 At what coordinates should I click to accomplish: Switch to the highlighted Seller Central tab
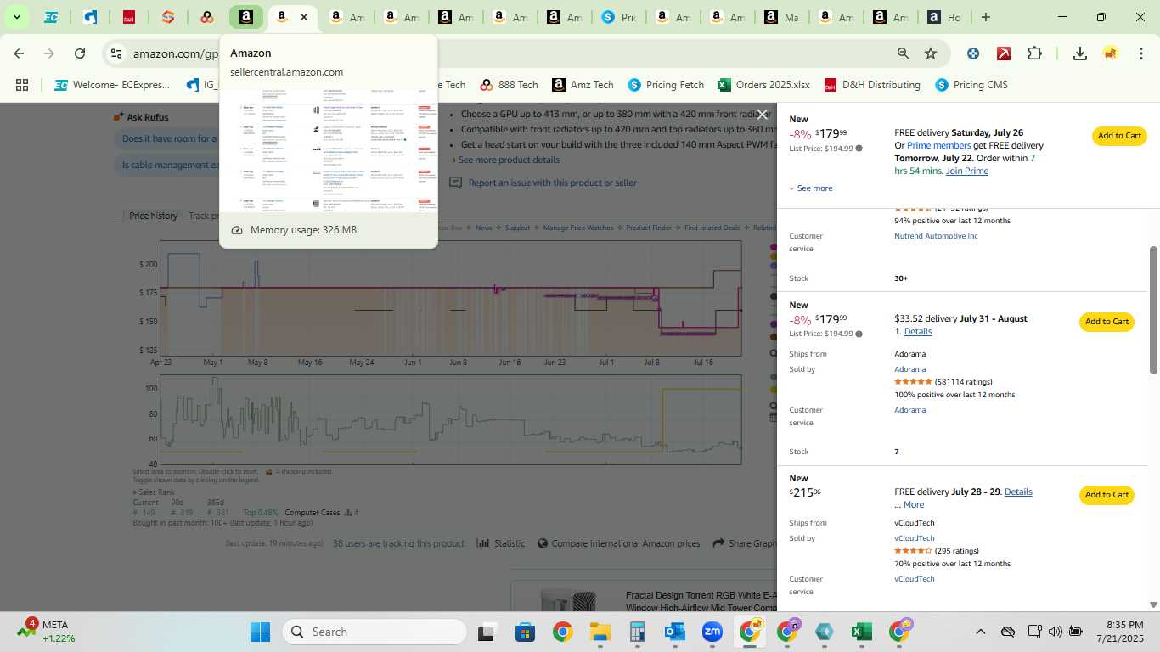245,17
